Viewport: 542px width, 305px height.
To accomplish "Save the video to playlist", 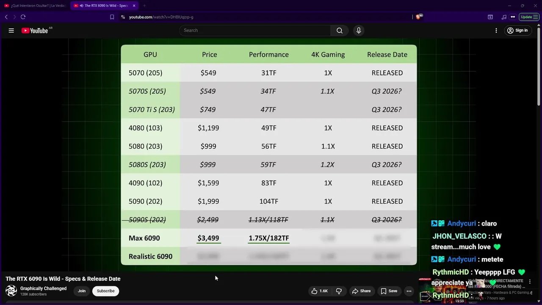I will click(x=389, y=291).
